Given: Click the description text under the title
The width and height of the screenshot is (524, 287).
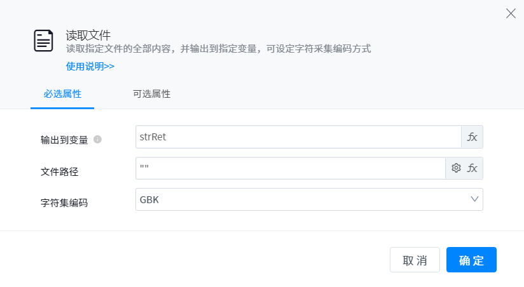Looking at the screenshot, I should tap(218, 49).
